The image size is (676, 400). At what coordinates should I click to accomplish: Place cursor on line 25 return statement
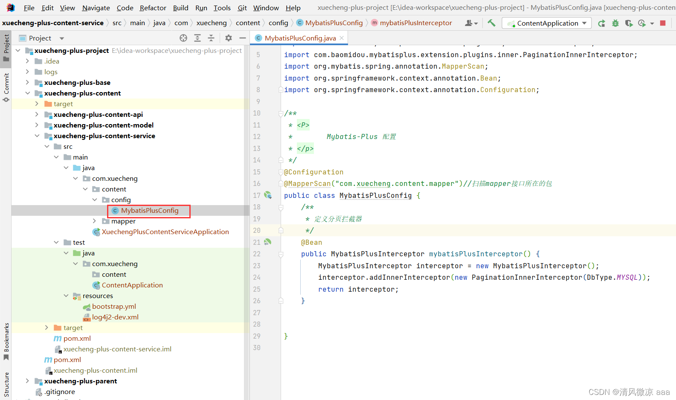[x=358, y=289]
